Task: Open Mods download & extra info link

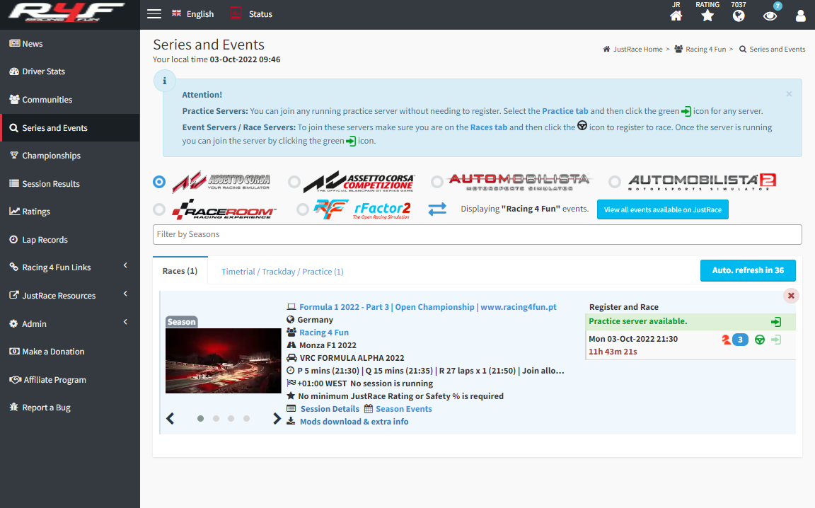Action: tap(354, 422)
